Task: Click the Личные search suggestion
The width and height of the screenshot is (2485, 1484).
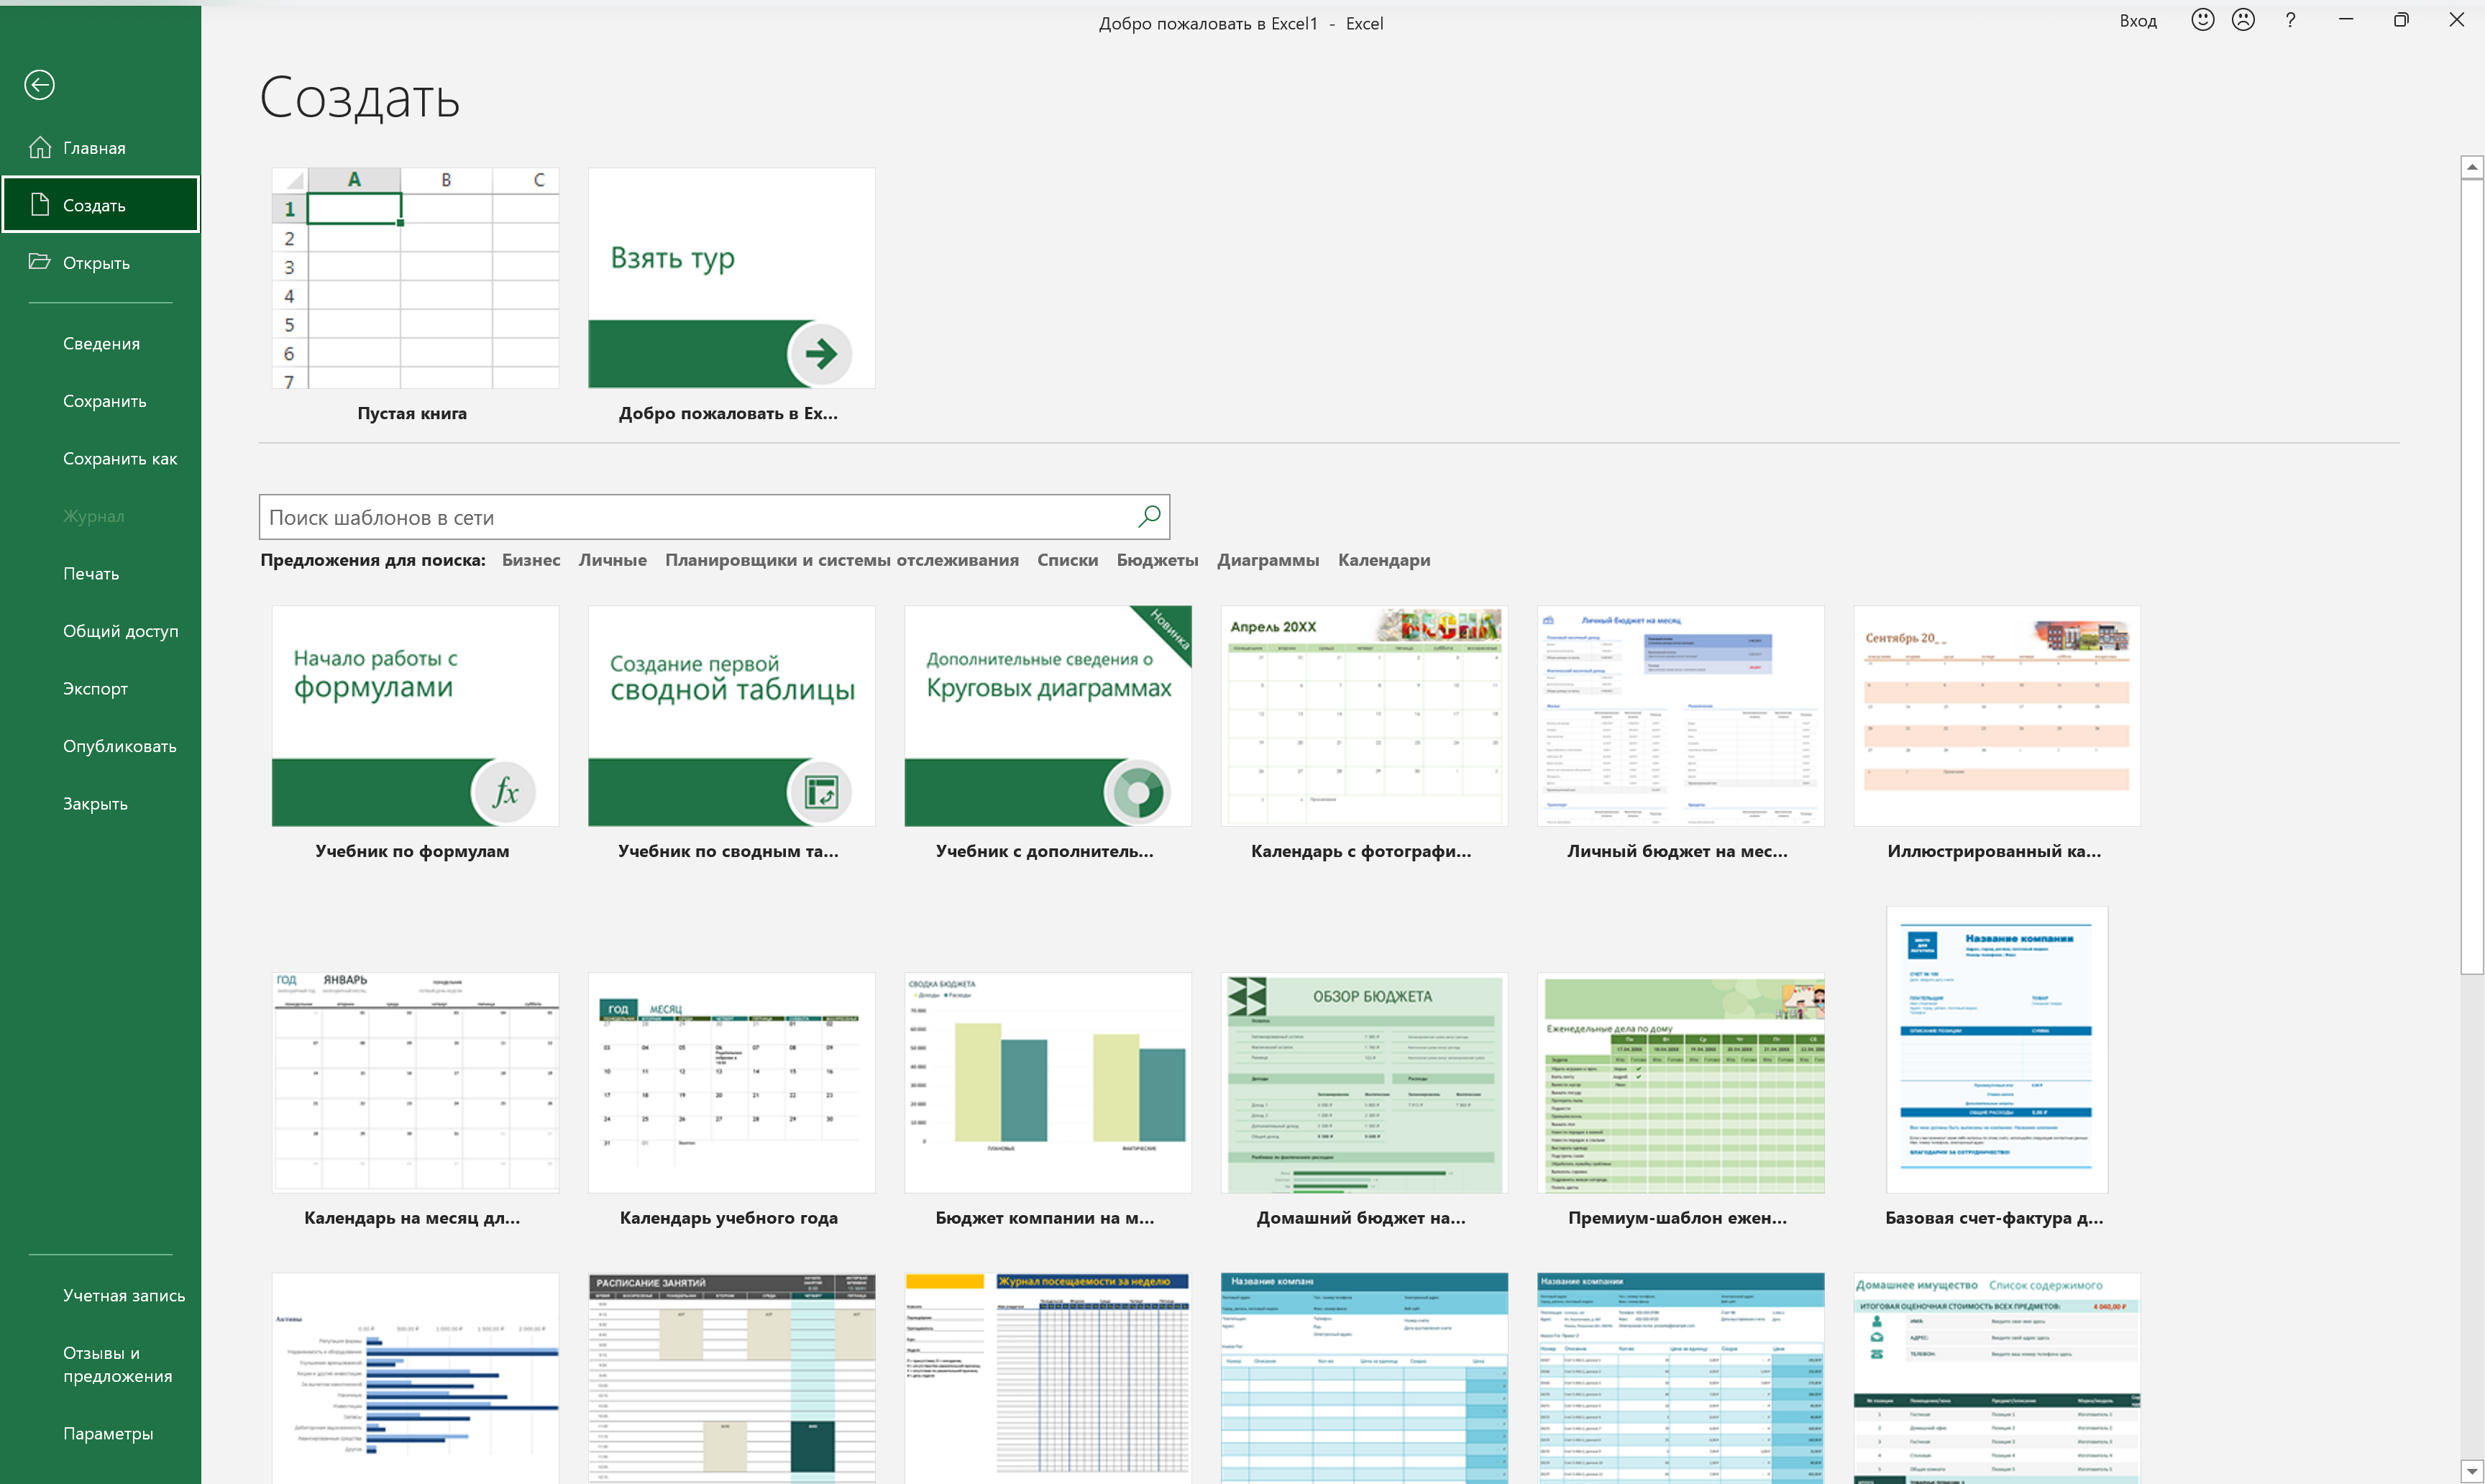Action: pos(612,560)
